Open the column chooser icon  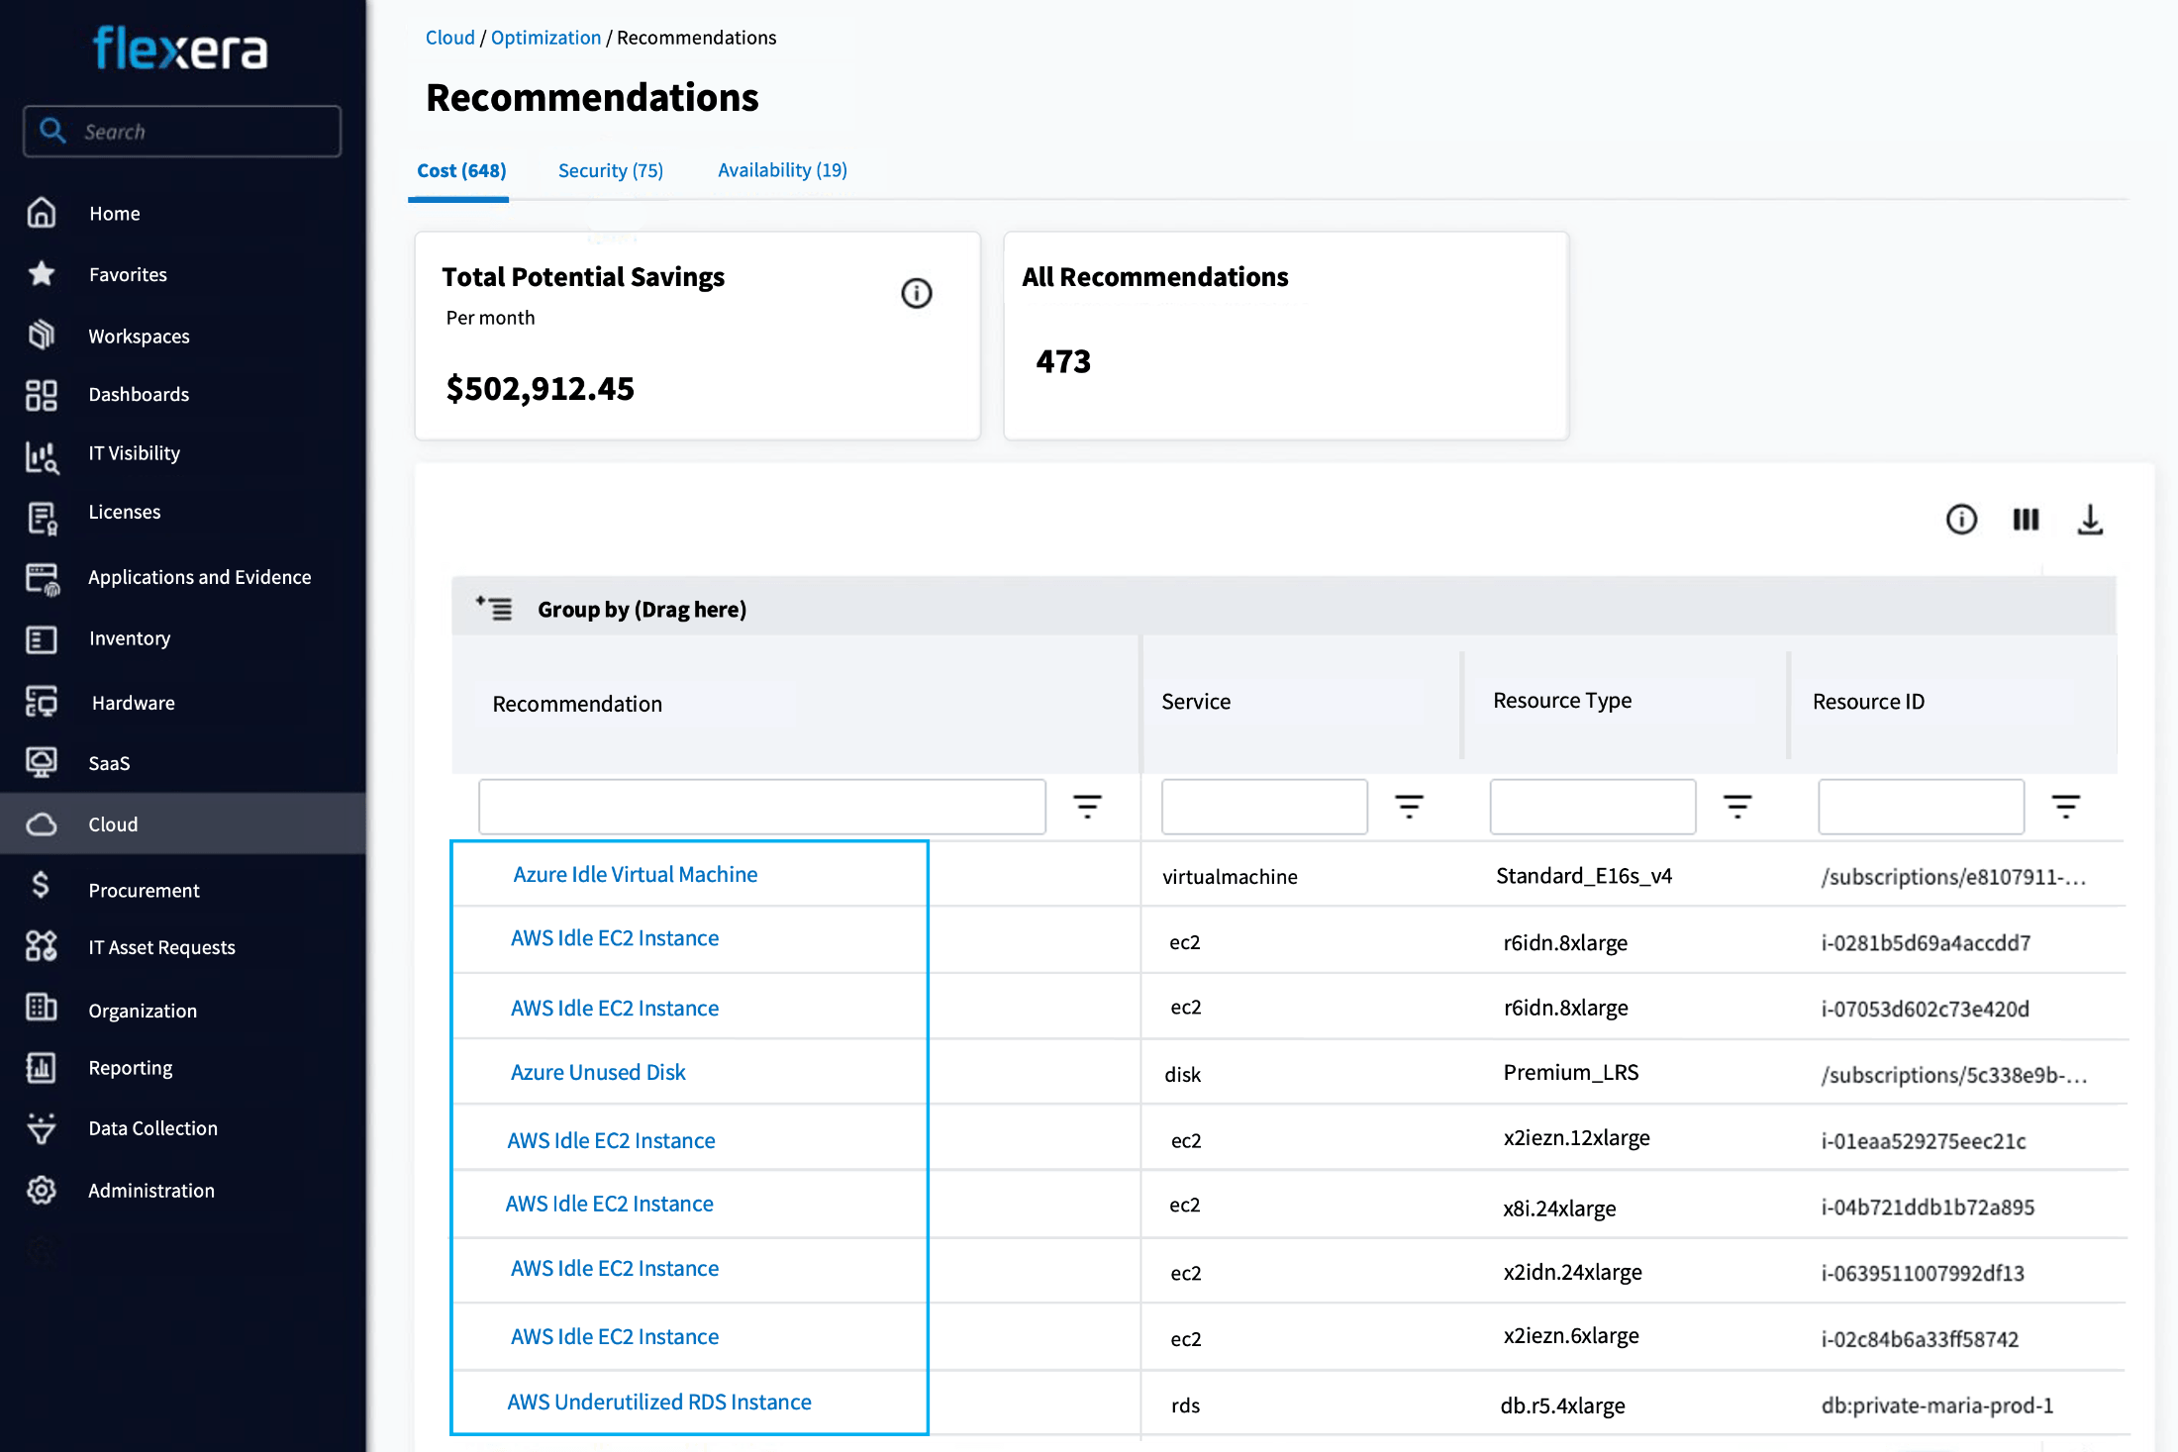pyautogui.click(x=2026, y=520)
